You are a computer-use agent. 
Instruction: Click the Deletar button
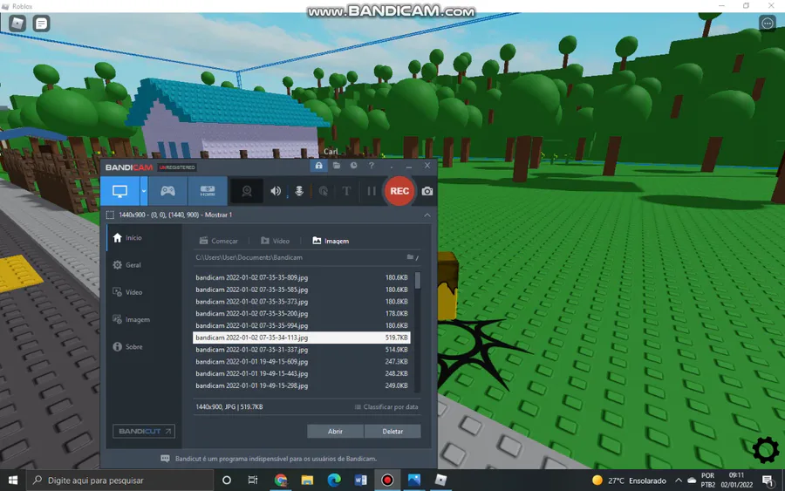392,431
